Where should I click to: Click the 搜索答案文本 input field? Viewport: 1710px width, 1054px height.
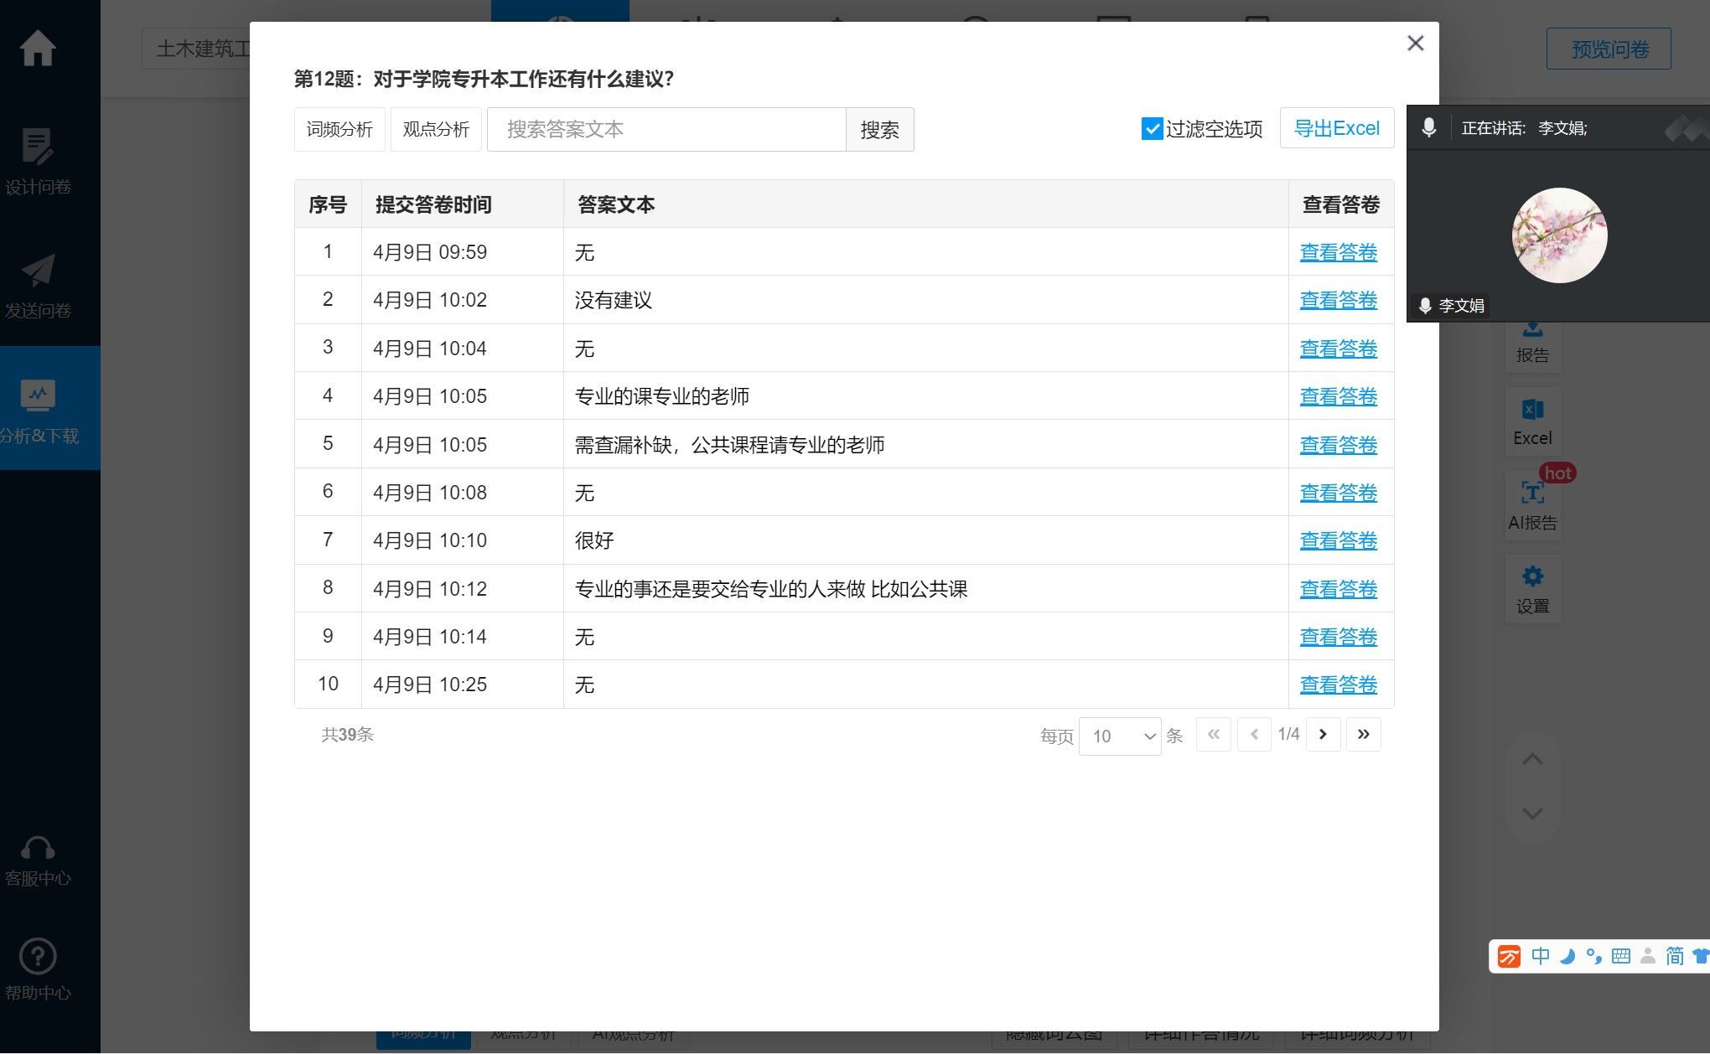666,129
